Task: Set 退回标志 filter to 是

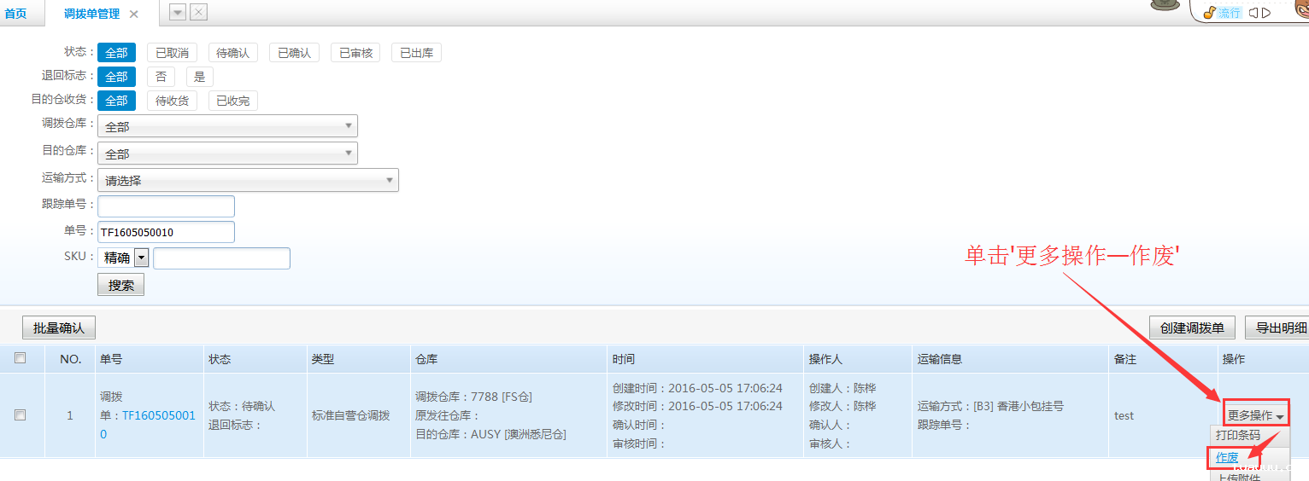Action: 199,77
